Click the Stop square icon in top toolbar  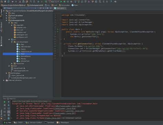[x=71, y=2]
